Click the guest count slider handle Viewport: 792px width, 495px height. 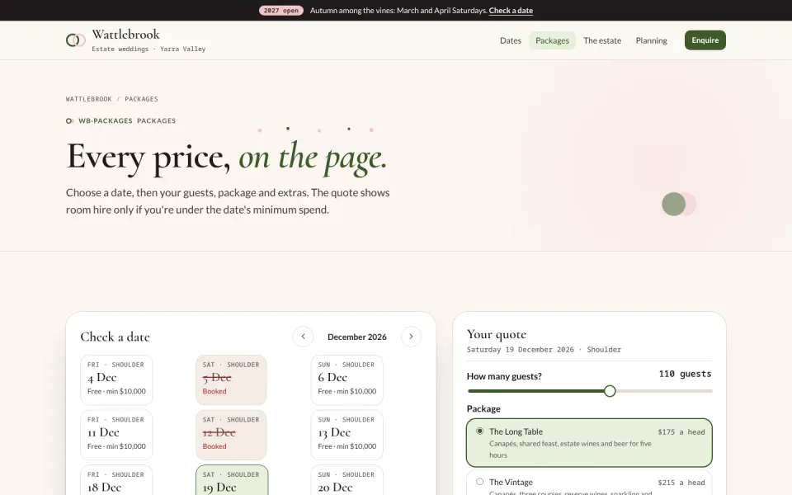610,391
